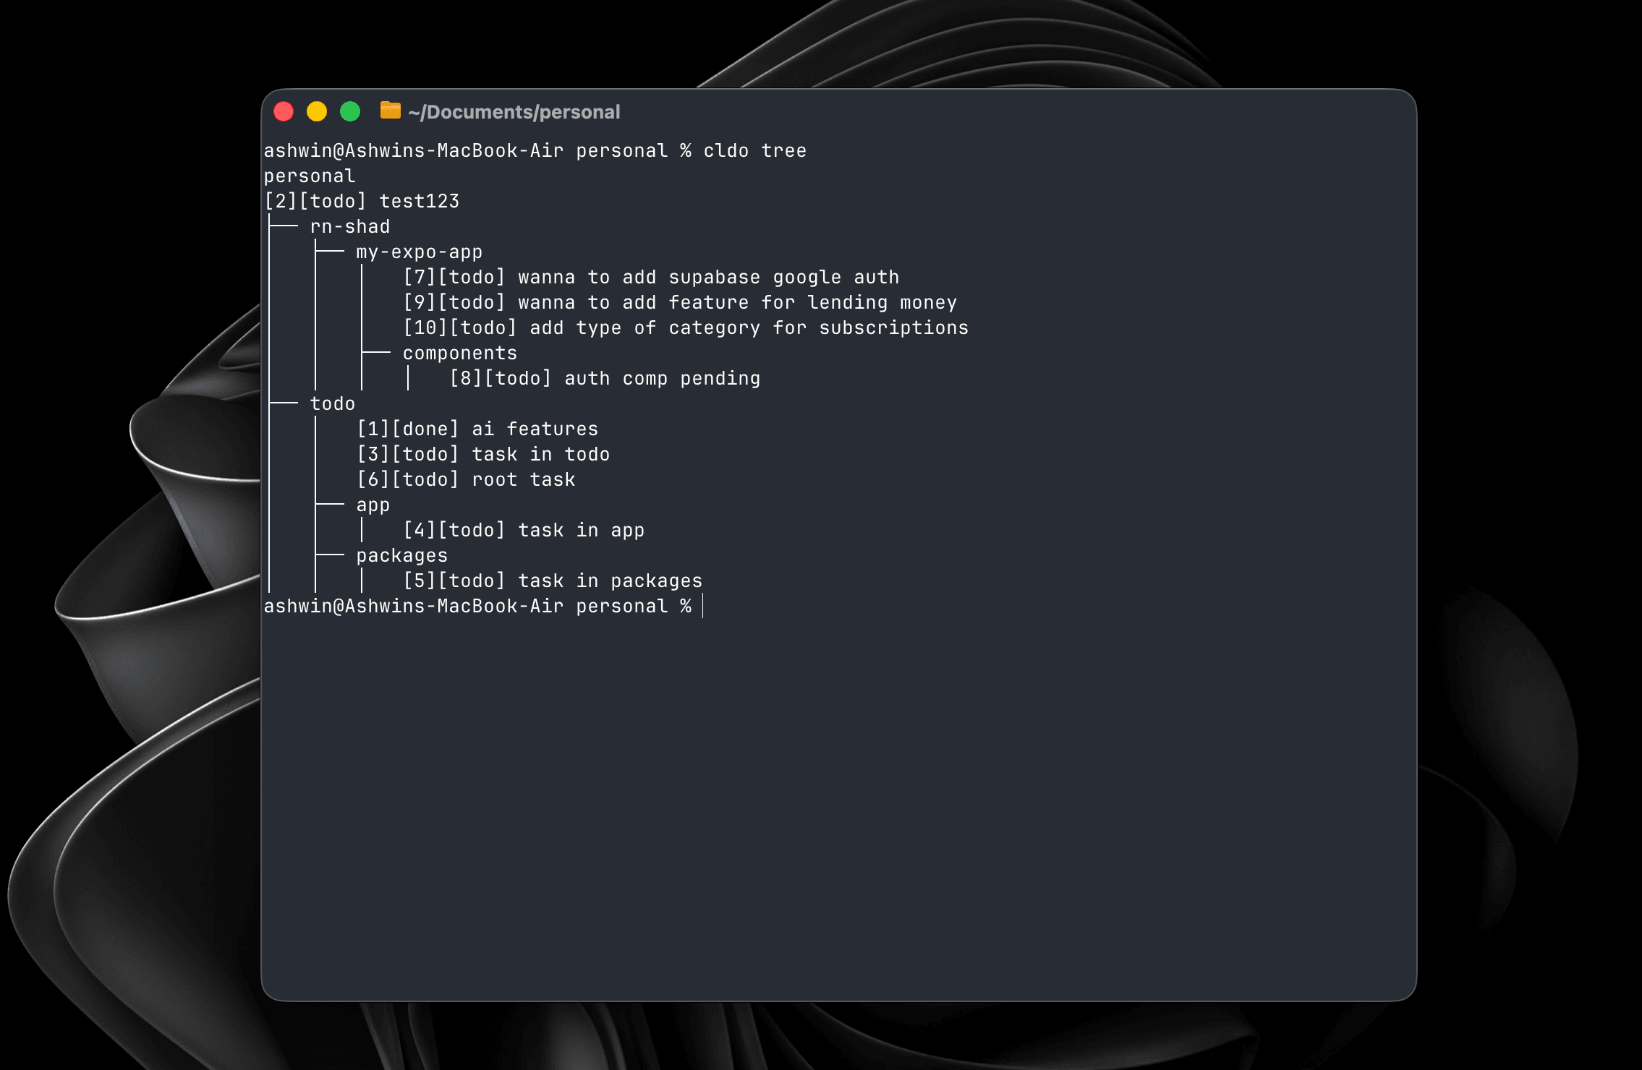Click the folder icon in the title bar

click(390, 111)
